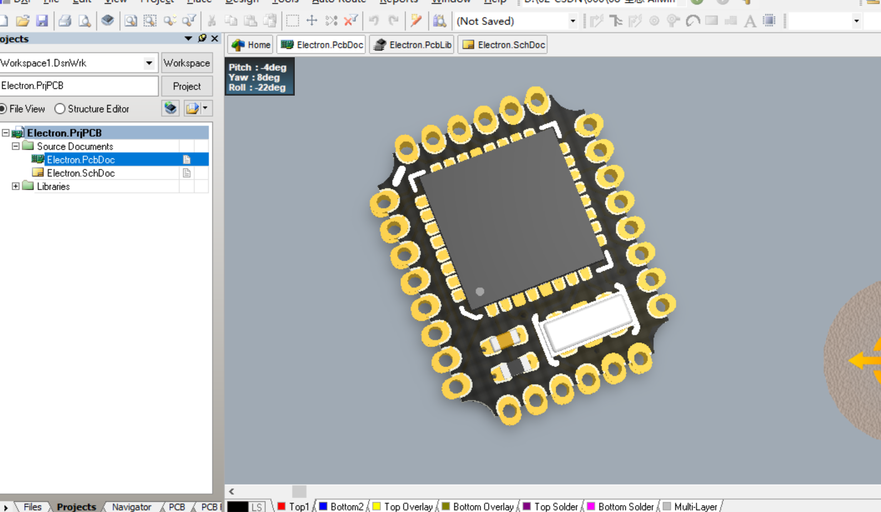
Task: Select objects inside area tool
Action: [x=293, y=21]
